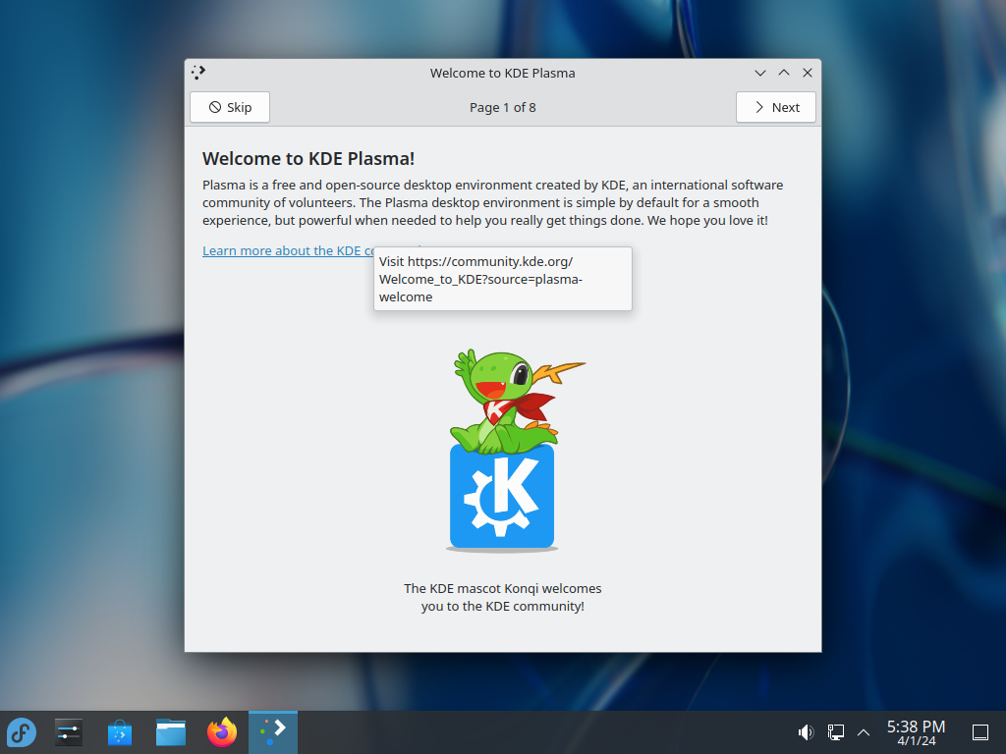Close the Welcome to KDE Plasma window
This screenshot has height=754, width=1006.
pos(808,73)
